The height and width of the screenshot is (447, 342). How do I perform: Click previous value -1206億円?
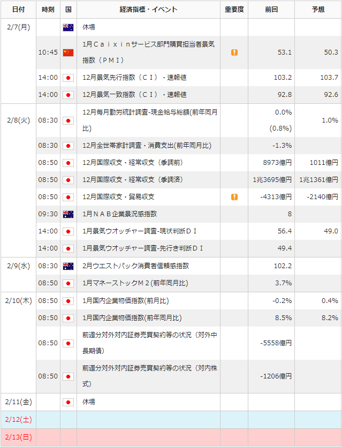coord(276,376)
